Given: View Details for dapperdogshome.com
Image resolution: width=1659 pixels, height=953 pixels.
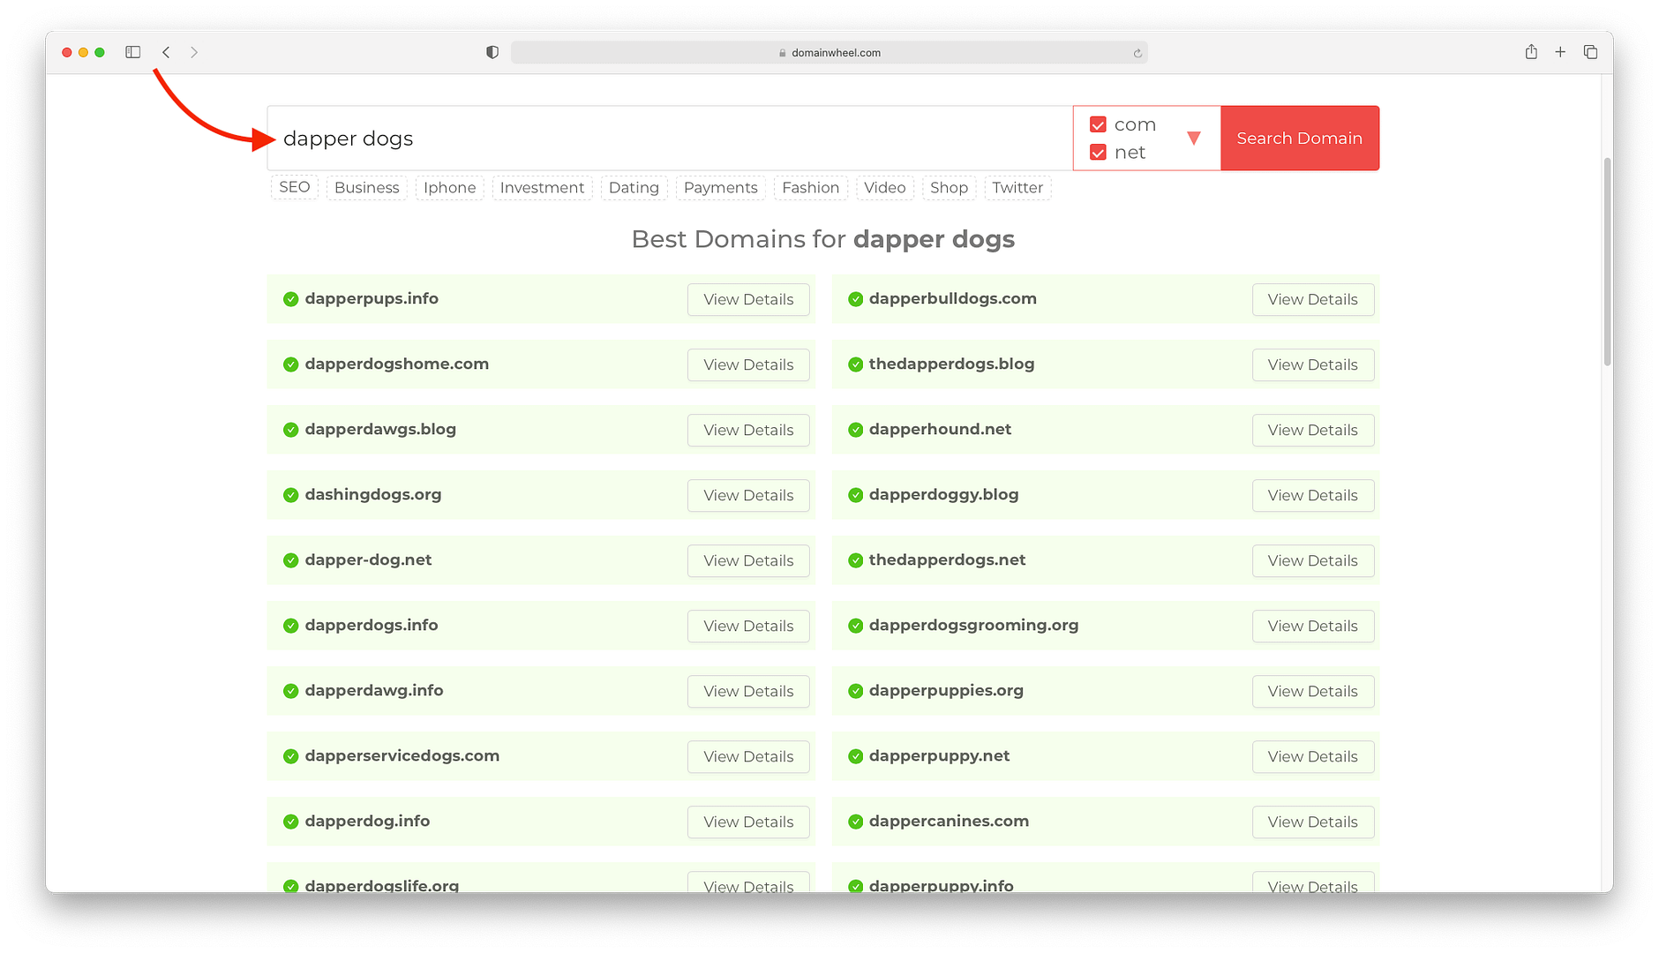Looking at the screenshot, I should tap(748, 364).
